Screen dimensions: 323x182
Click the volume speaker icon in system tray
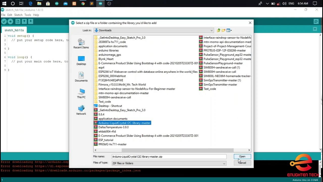[x=284, y=4]
